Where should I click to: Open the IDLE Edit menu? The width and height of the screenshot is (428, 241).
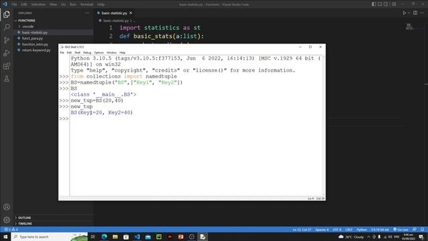(70, 52)
